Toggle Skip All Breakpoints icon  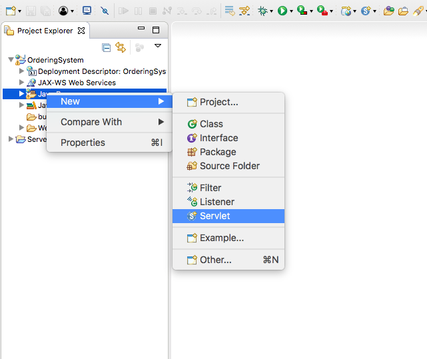click(x=105, y=11)
